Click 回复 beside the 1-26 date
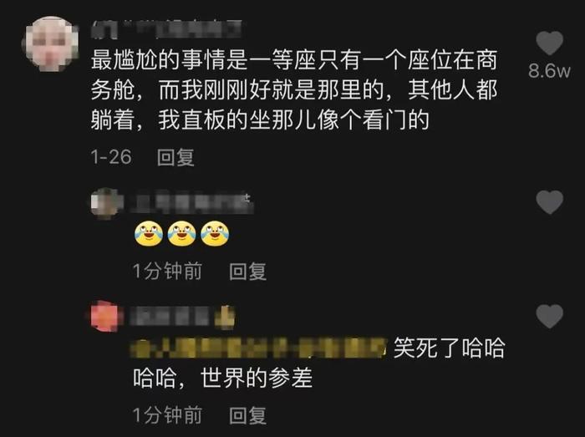The image size is (585, 437). (x=175, y=157)
